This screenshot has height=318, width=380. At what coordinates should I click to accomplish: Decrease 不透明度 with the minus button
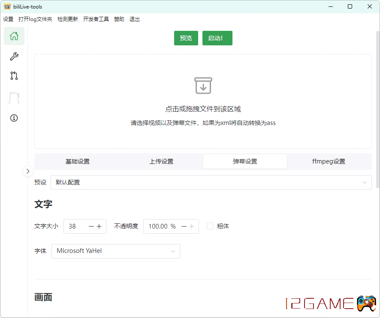[x=184, y=226]
